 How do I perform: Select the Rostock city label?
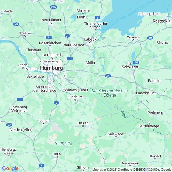[x=160, y=21]
